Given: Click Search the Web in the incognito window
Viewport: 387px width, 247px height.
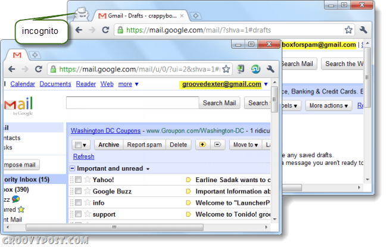Looking at the screenshot, I should (x=343, y=64).
